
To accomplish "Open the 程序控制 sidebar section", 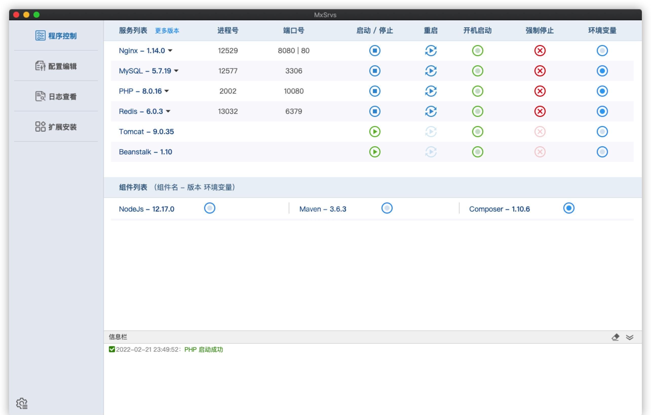I will [56, 36].
